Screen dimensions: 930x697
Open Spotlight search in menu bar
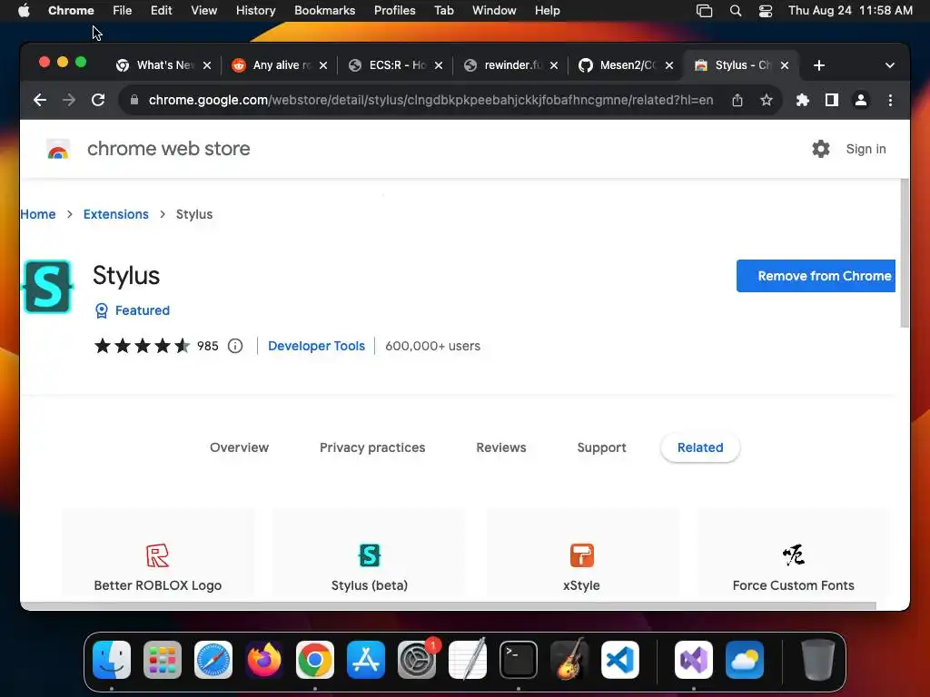(736, 11)
